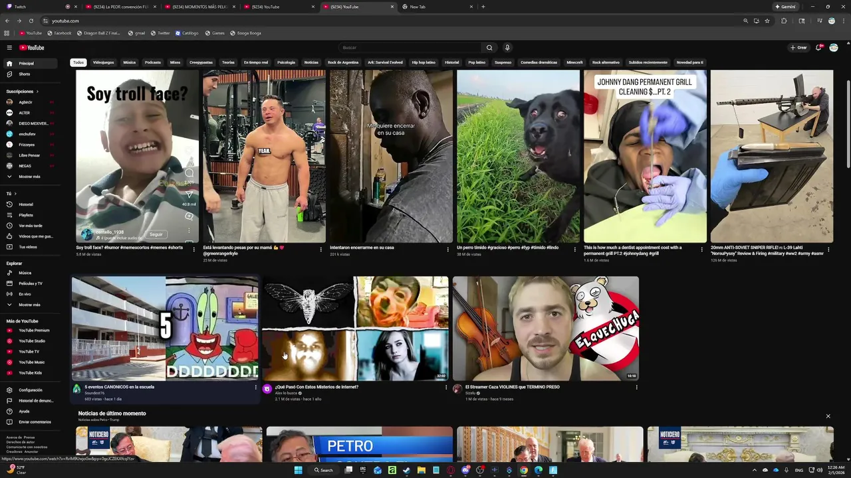Screen dimensions: 851x478
Task: Open Ayuda help page
Action: (x=30, y=412)
